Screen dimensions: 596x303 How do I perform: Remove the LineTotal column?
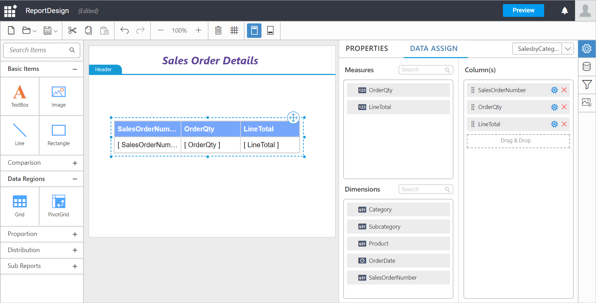click(x=564, y=124)
